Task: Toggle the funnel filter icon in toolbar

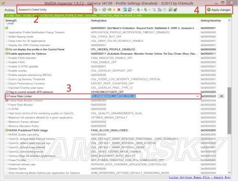Action: click(x=154, y=10)
